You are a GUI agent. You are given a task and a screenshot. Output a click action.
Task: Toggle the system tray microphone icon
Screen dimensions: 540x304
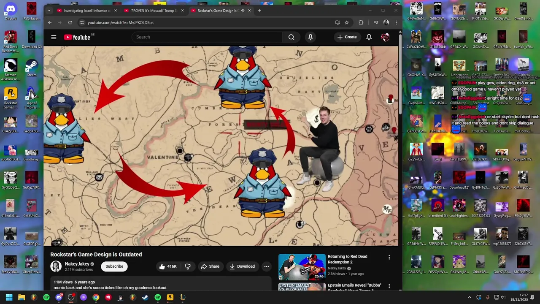(x=488, y=297)
